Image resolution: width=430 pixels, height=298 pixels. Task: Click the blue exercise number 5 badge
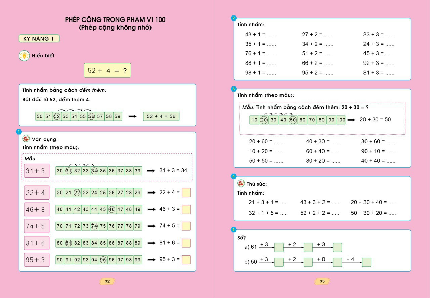click(x=234, y=230)
